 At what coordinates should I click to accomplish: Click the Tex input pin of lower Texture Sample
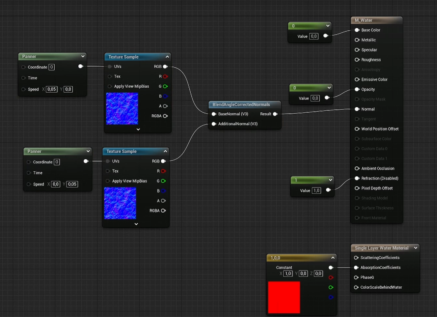tap(108, 171)
